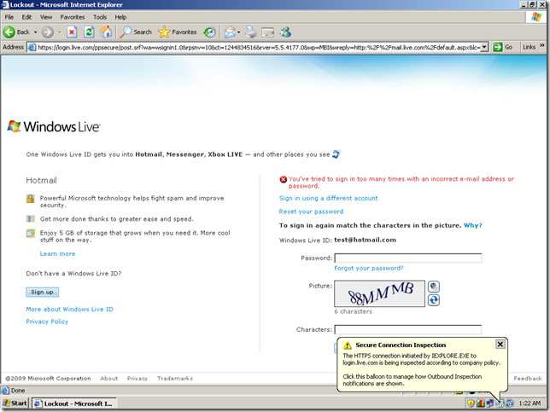Open the 'Privacy Policy' link
Viewport: 550px width, 412px height.
[x=47, y=322]
